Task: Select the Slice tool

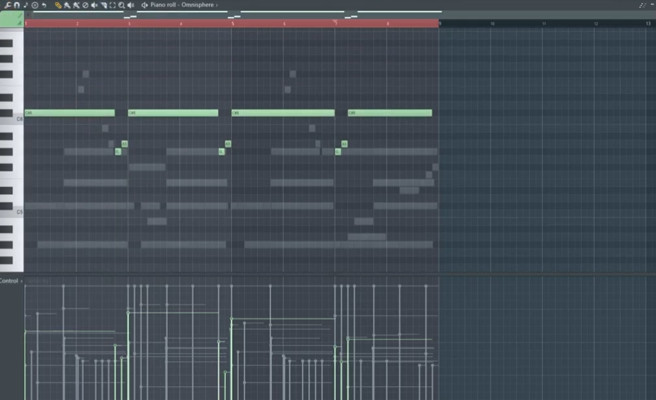Action: point(103,5)
